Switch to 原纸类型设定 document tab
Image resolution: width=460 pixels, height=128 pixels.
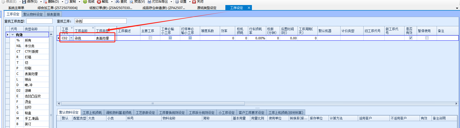(x=207, y=8)
